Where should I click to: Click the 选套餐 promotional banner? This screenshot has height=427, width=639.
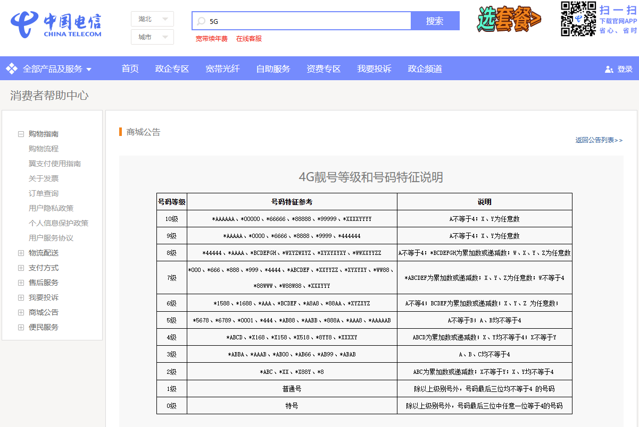point(509,19)
